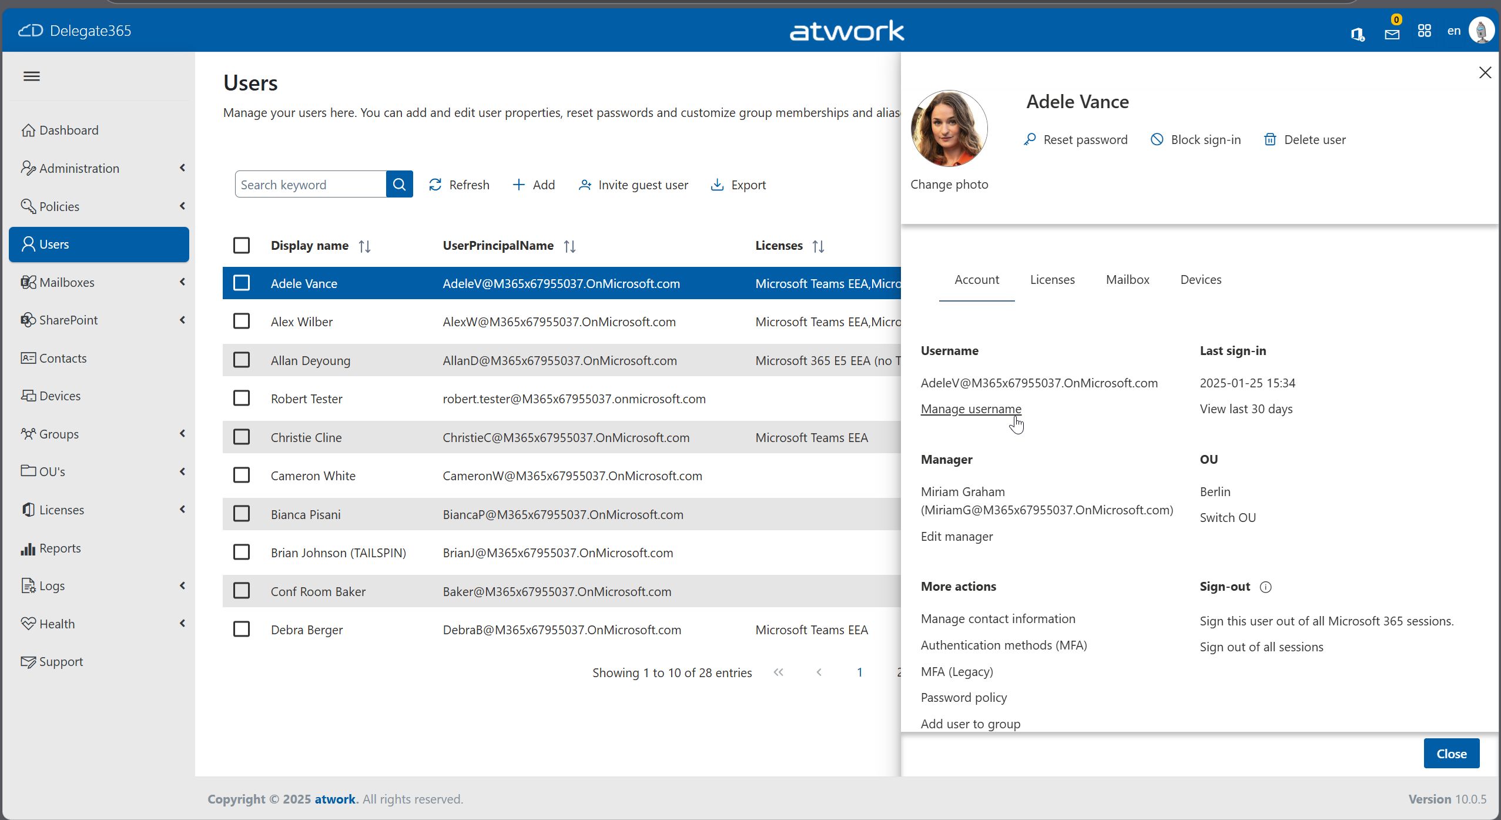Click the Reset password key icon
Image resolution: width=1501 pixels, height=820 pixels.
point(1030,139)
